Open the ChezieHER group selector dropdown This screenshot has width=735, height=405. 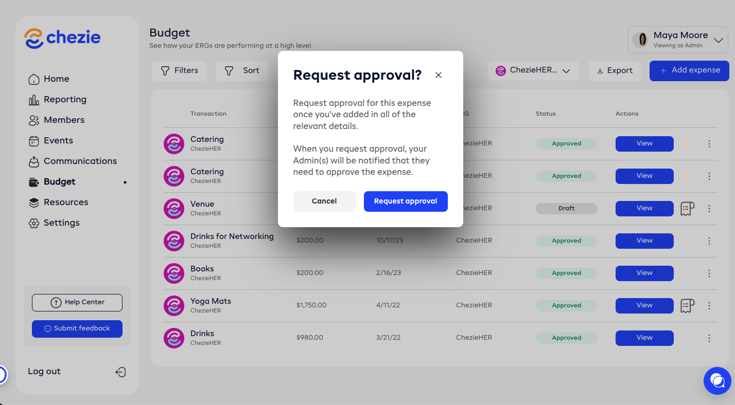click(x=533, y=71)
